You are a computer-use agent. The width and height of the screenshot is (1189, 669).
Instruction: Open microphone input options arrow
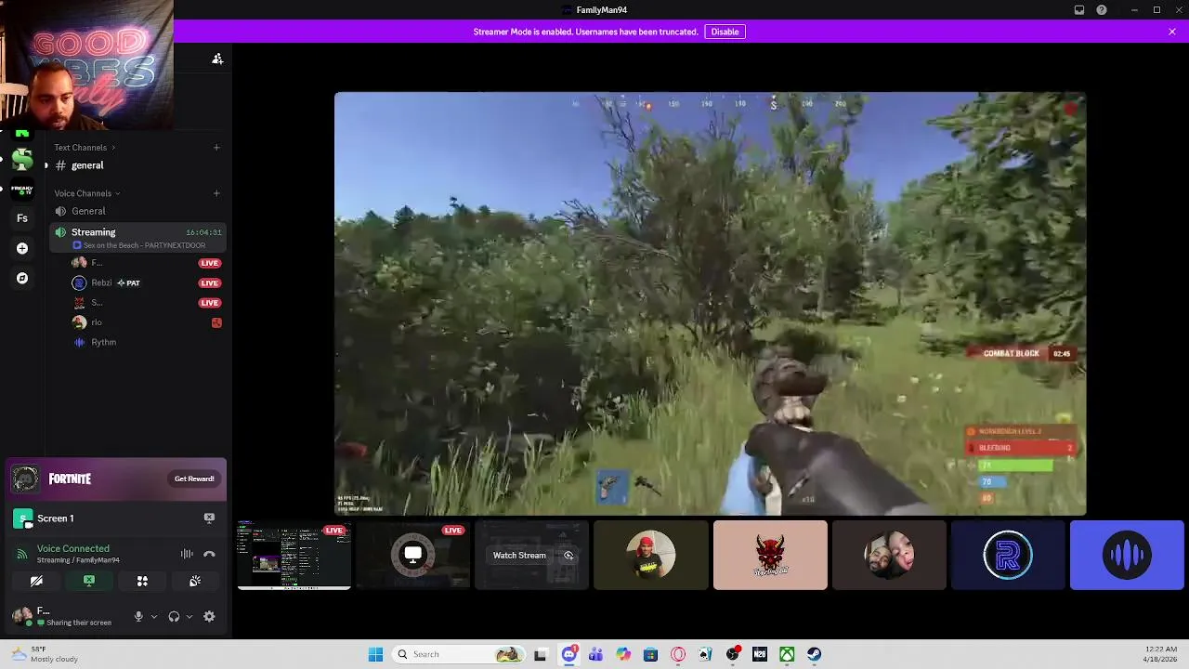pyautogui.click(x=154, y=616)
